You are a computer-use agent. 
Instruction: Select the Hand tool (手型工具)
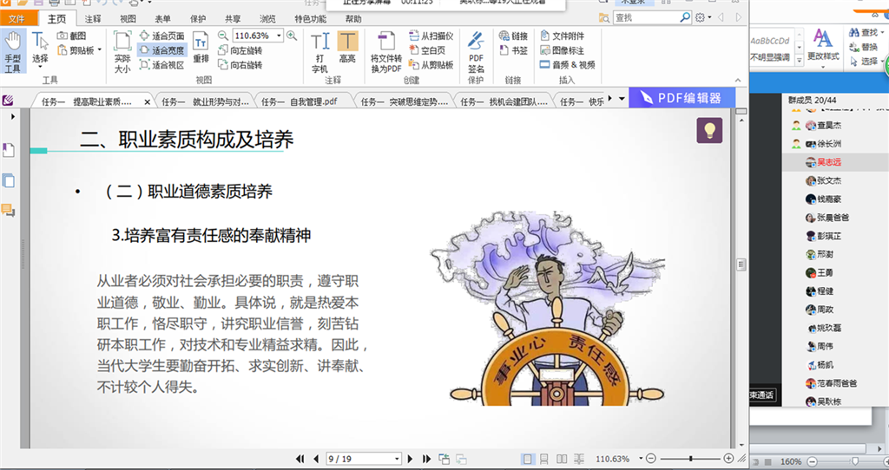point(12,52)
